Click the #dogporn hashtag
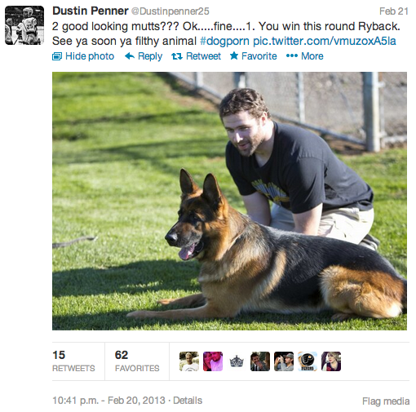Screen dimensions: 416x412 point(224,42)
